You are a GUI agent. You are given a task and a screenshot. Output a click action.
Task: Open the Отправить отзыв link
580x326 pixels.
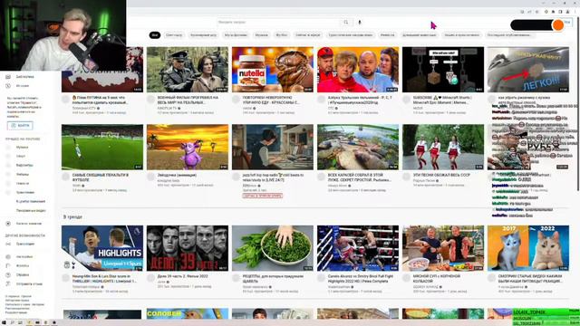29,283
